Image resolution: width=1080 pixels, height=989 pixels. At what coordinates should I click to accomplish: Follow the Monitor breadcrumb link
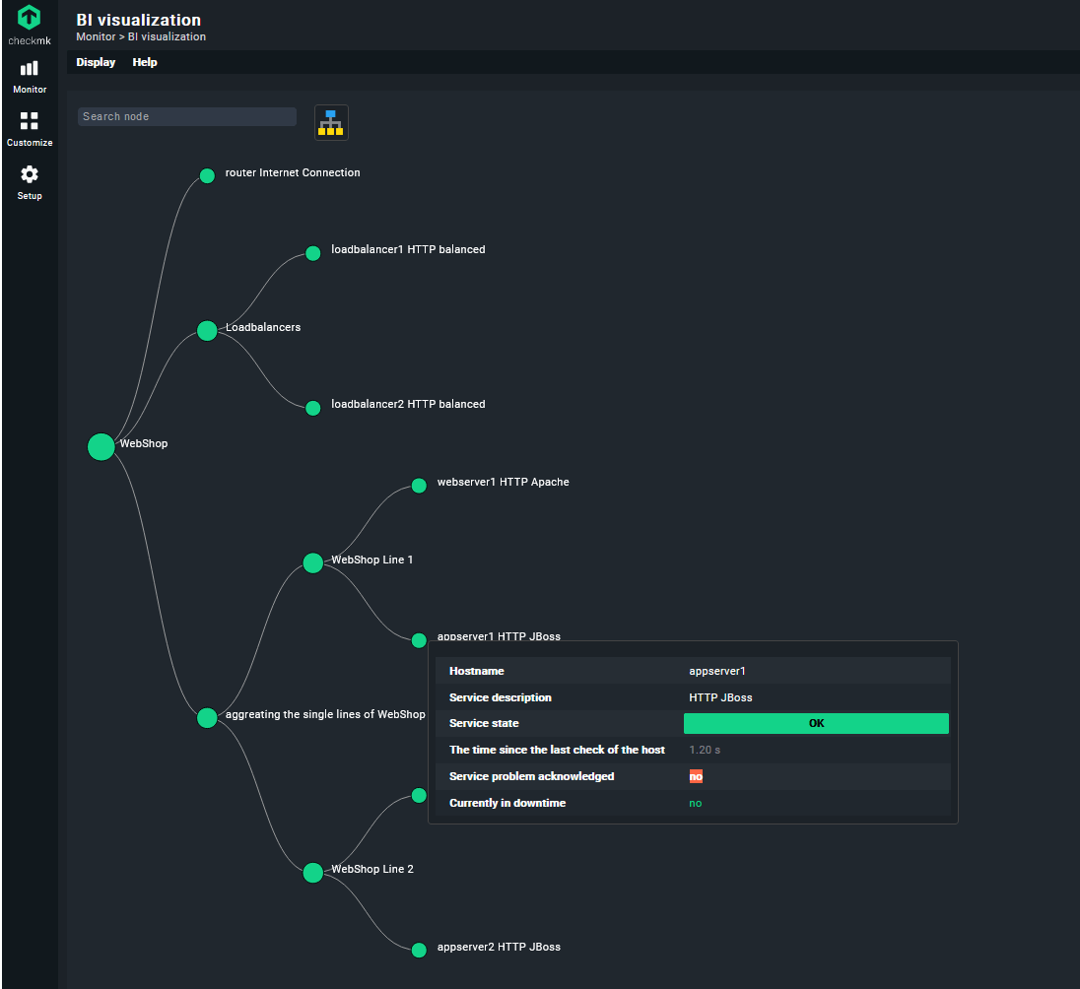pyautogui.click(x=96, y=36)
